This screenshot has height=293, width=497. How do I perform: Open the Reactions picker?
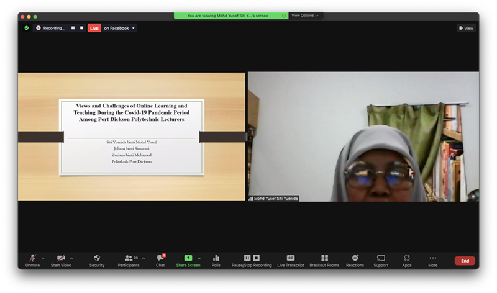click(x=355, y=258)
